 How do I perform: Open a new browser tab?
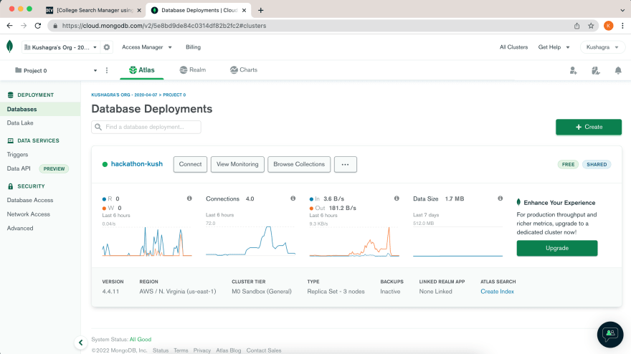(261, 10)
